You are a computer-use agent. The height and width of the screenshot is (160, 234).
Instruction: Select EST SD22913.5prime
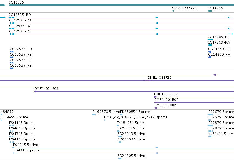click(x=132, y=134)
